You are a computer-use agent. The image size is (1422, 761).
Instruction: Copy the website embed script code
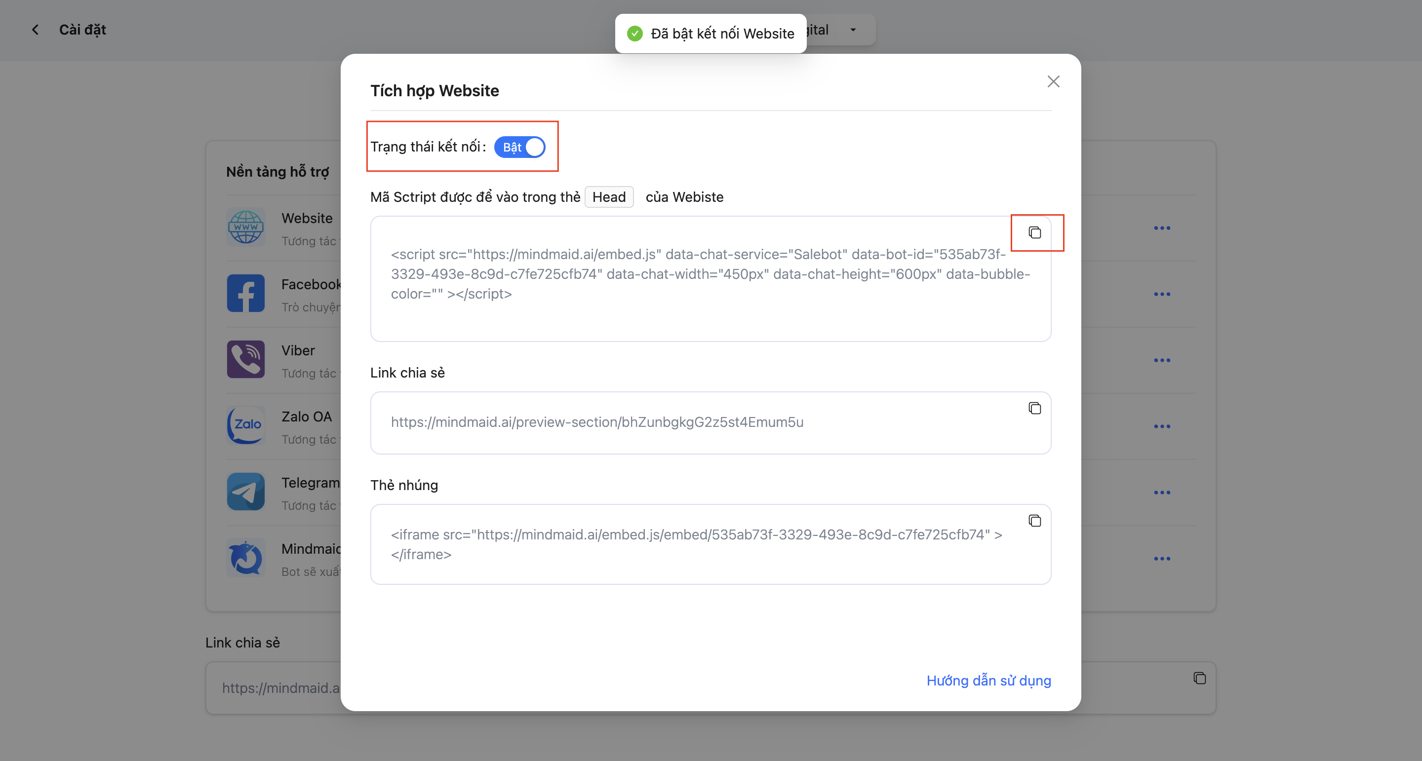tap(1034, 232)
